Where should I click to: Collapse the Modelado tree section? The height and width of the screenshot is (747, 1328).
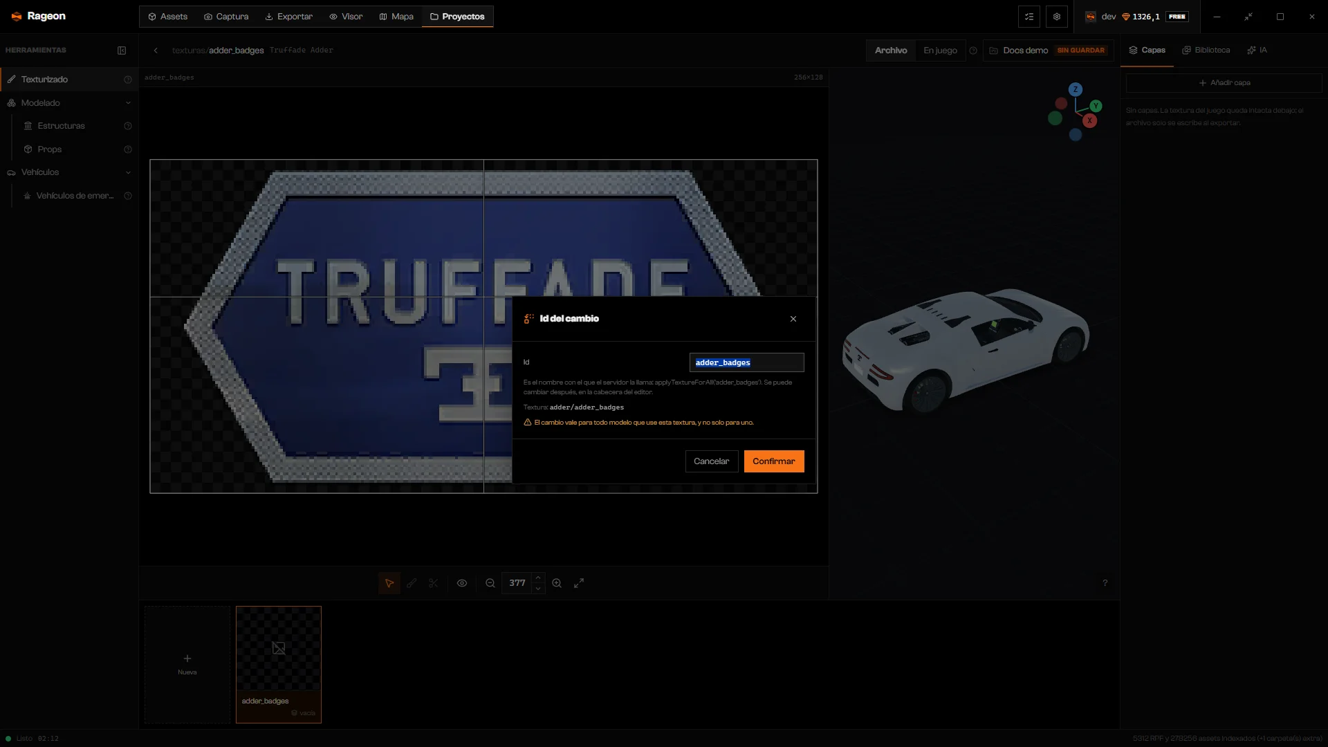(x=128, y=103)
